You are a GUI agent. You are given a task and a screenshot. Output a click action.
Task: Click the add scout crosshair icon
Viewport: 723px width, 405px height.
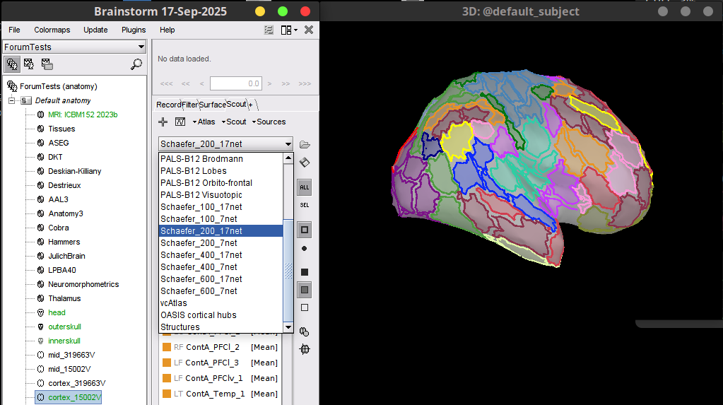pyautogui.click(x=163, y=122)
